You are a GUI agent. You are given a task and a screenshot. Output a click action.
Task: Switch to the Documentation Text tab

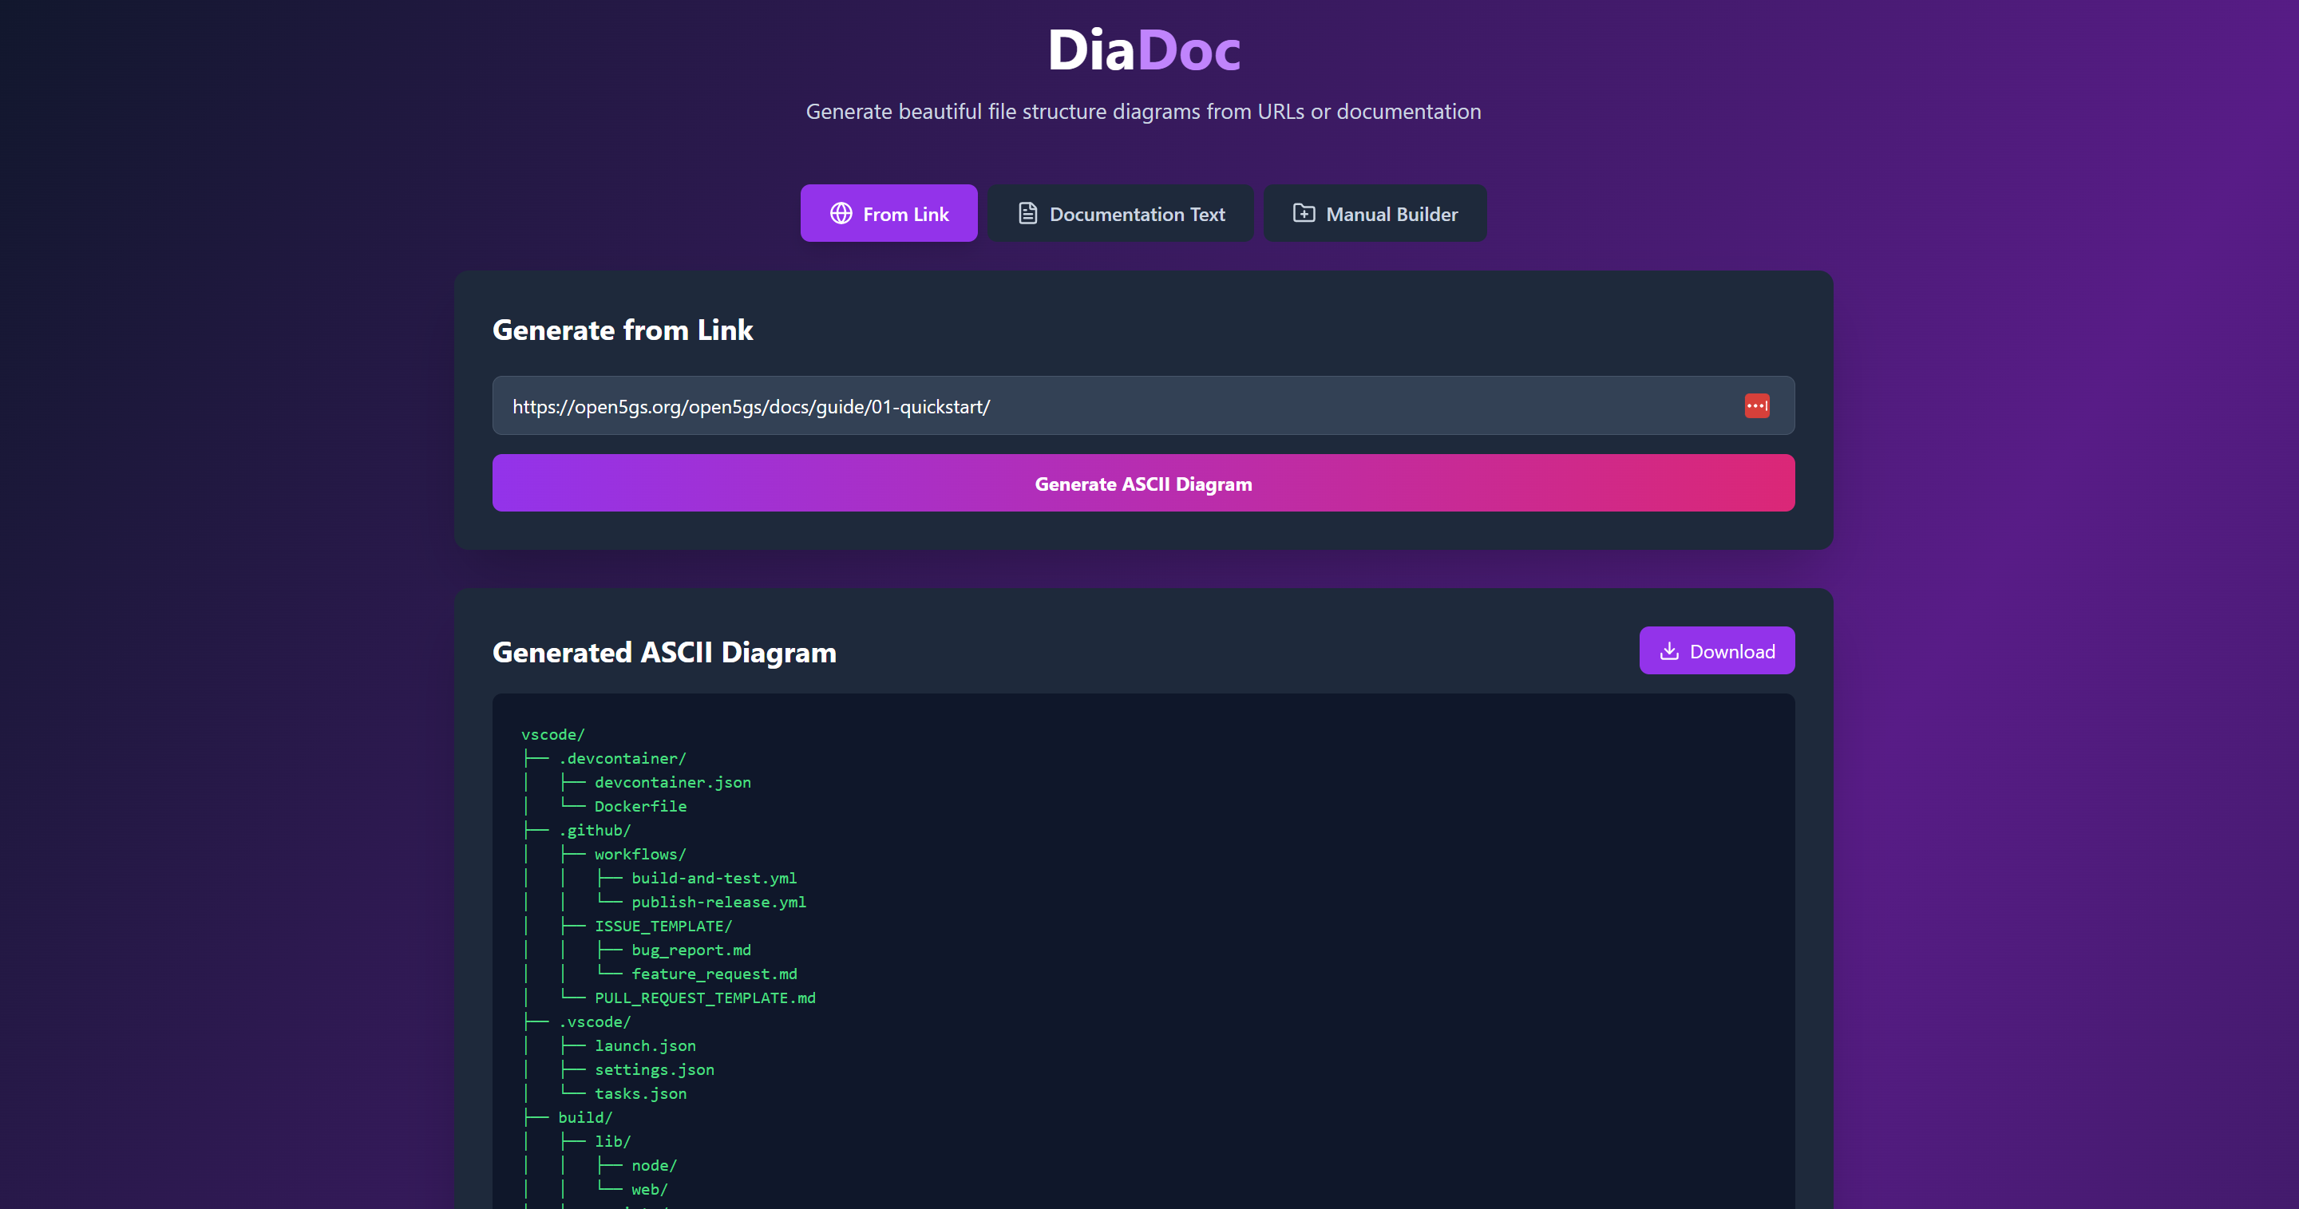(x=1121, y=213)
